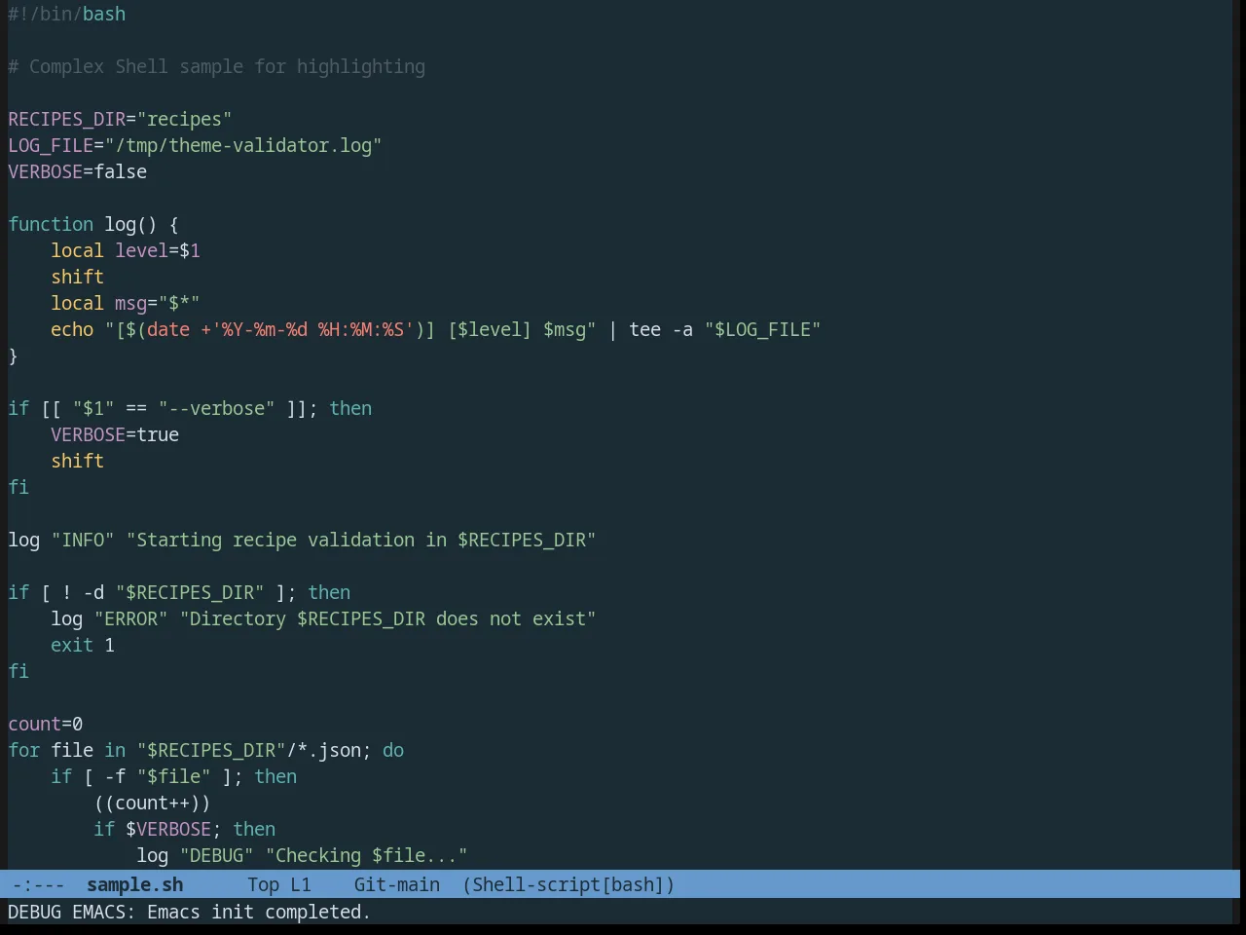The width and height of the screenshot is (1246, 935).
Task: Click the "Checking $file..." debug string
Action: tap(366, 855)
